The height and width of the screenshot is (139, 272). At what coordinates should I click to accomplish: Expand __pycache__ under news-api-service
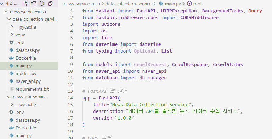[x=12, y=104]
